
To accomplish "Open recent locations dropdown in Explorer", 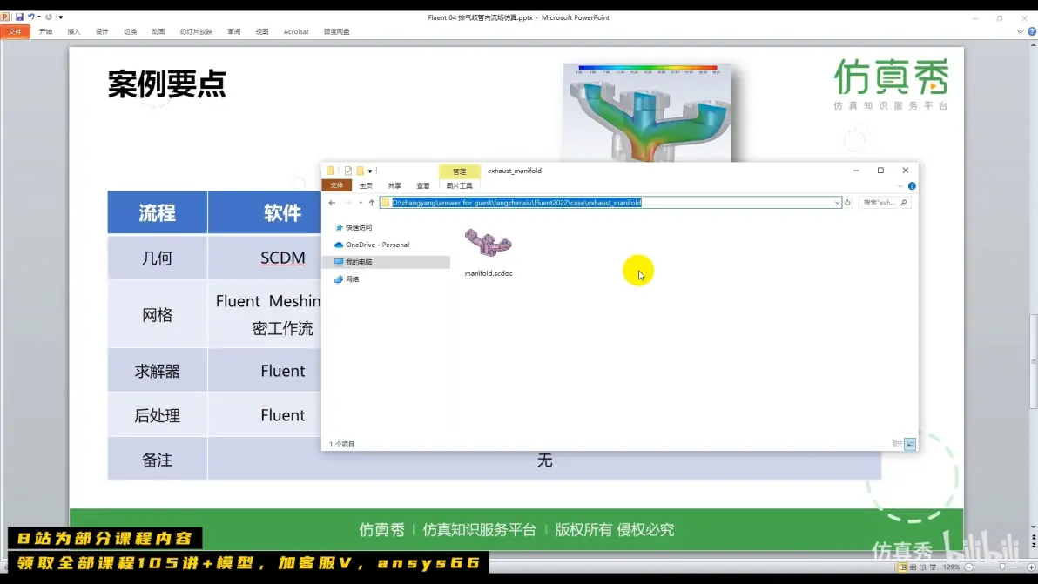I will pyautogui.click(x=361, y=203).
